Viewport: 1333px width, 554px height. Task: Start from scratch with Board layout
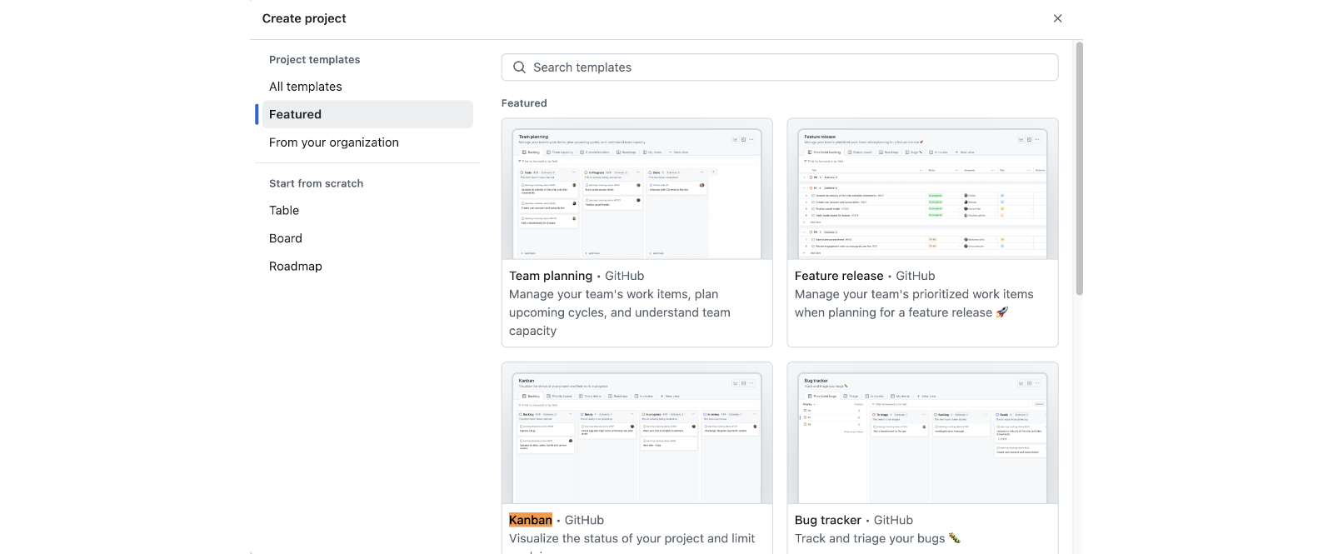point(285,238)
